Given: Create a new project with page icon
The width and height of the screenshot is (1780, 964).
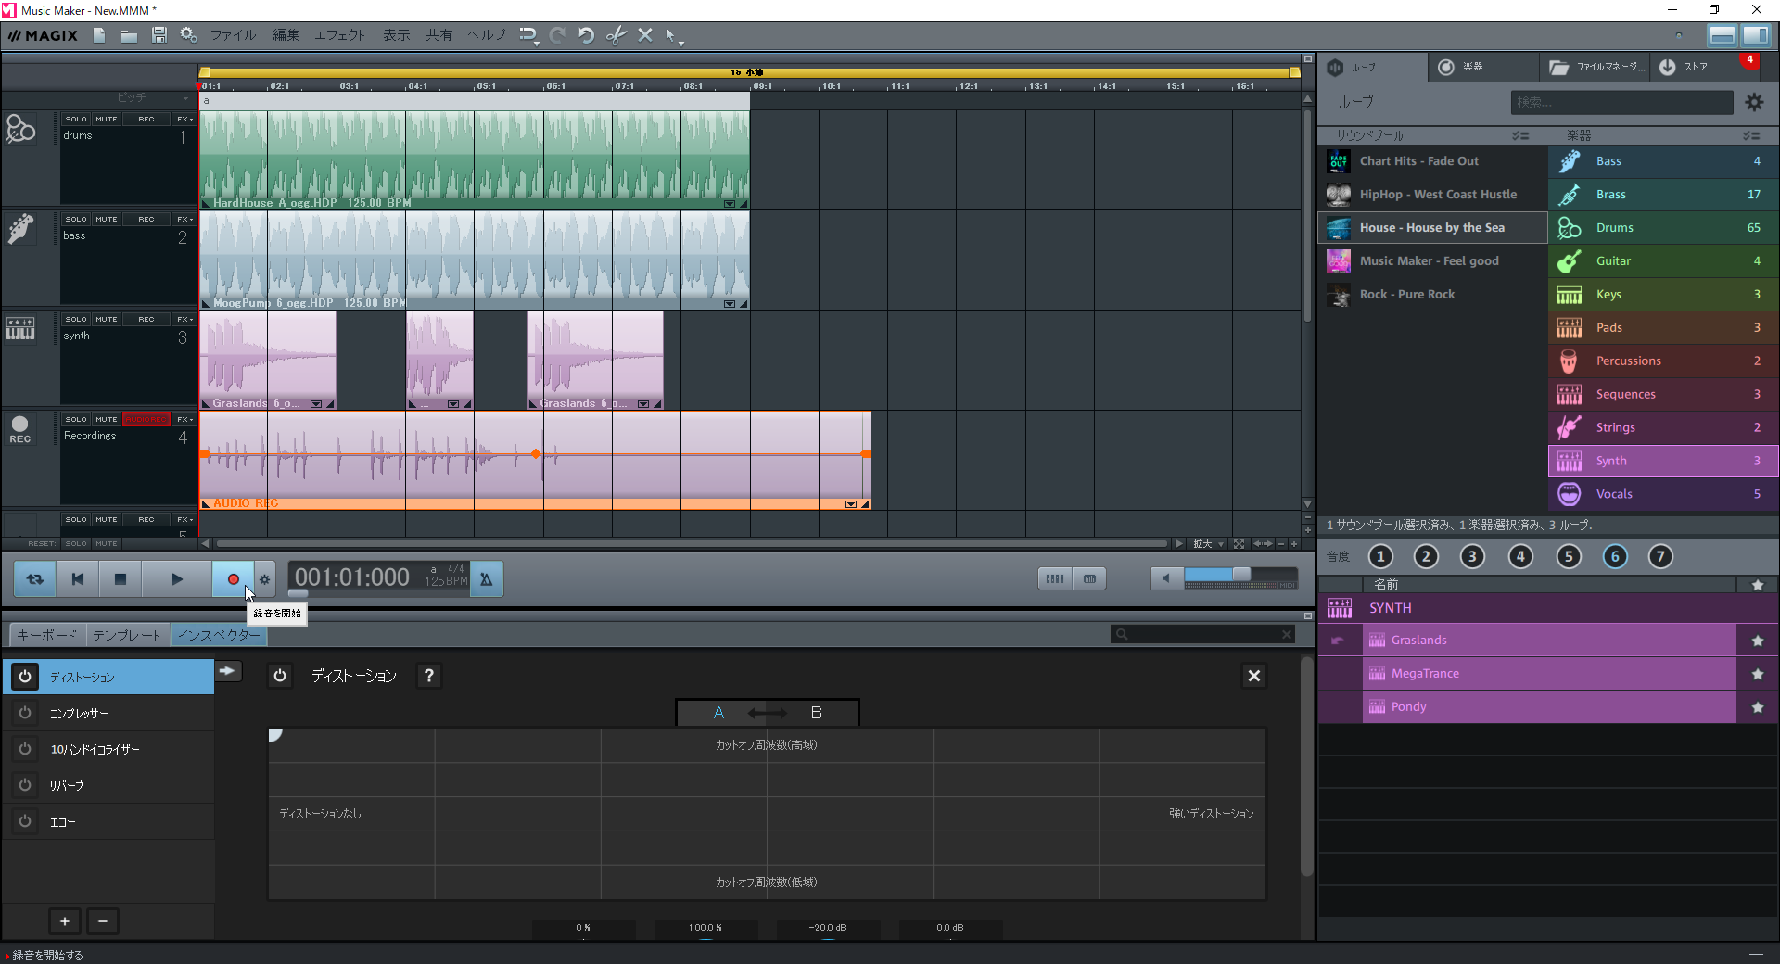Looking at the screenshot, I should click(x=99, y=35).
